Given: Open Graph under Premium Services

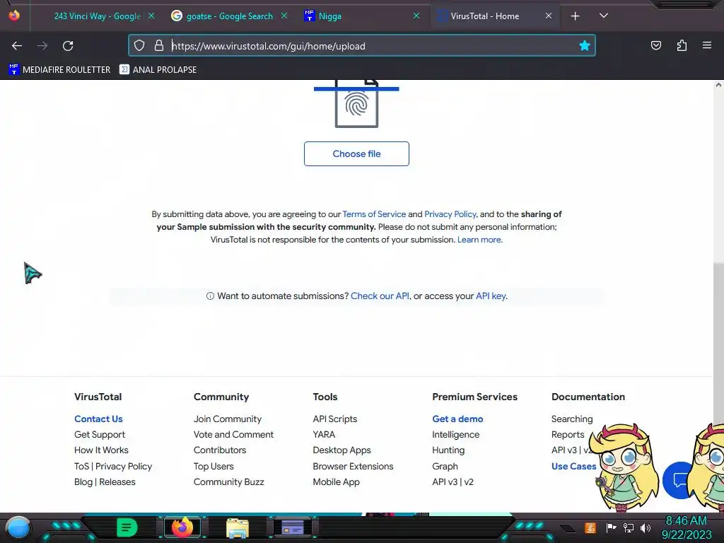Looking at the screenshot, I should coord(445,467).
